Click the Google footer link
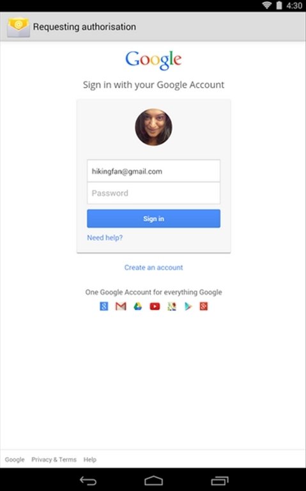Screen dimensions: 306x491 pyautogui.click(x=15, y=460)
